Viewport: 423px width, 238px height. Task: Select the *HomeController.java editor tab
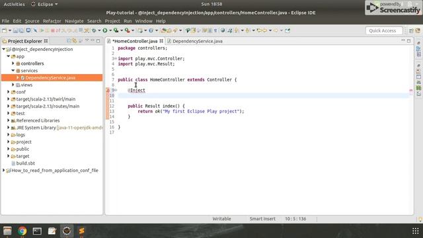[134, 41]
